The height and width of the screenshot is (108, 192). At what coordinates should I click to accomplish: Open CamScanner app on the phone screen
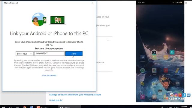(154, 52)
